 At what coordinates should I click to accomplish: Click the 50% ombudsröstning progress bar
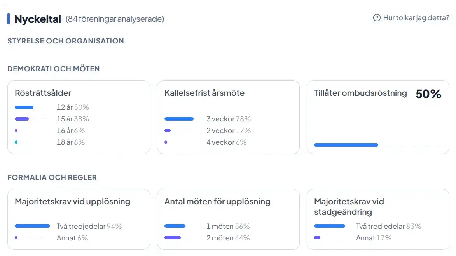[346, 145]
